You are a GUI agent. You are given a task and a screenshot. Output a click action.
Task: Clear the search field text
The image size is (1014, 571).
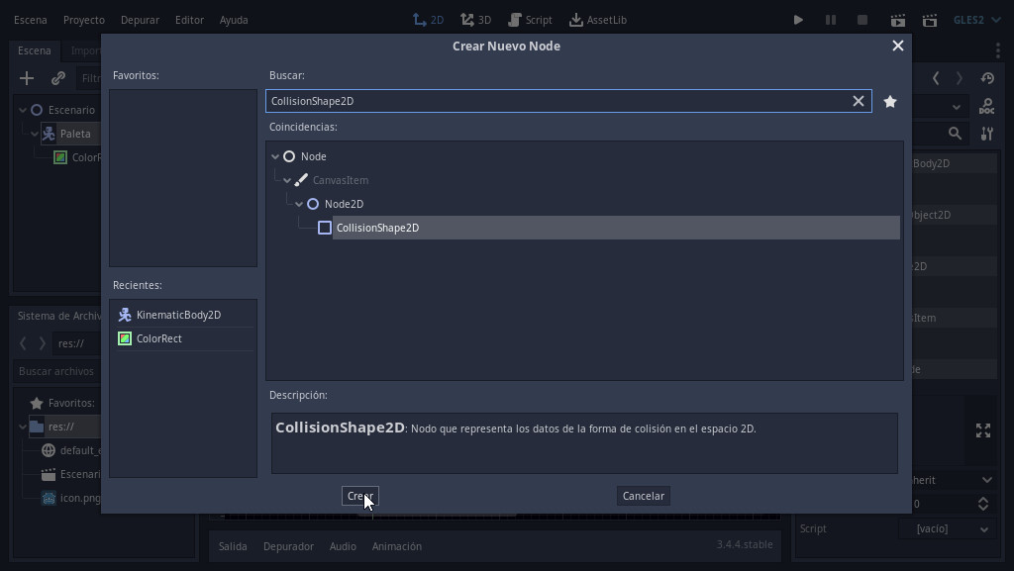click(x=859, y=101)
